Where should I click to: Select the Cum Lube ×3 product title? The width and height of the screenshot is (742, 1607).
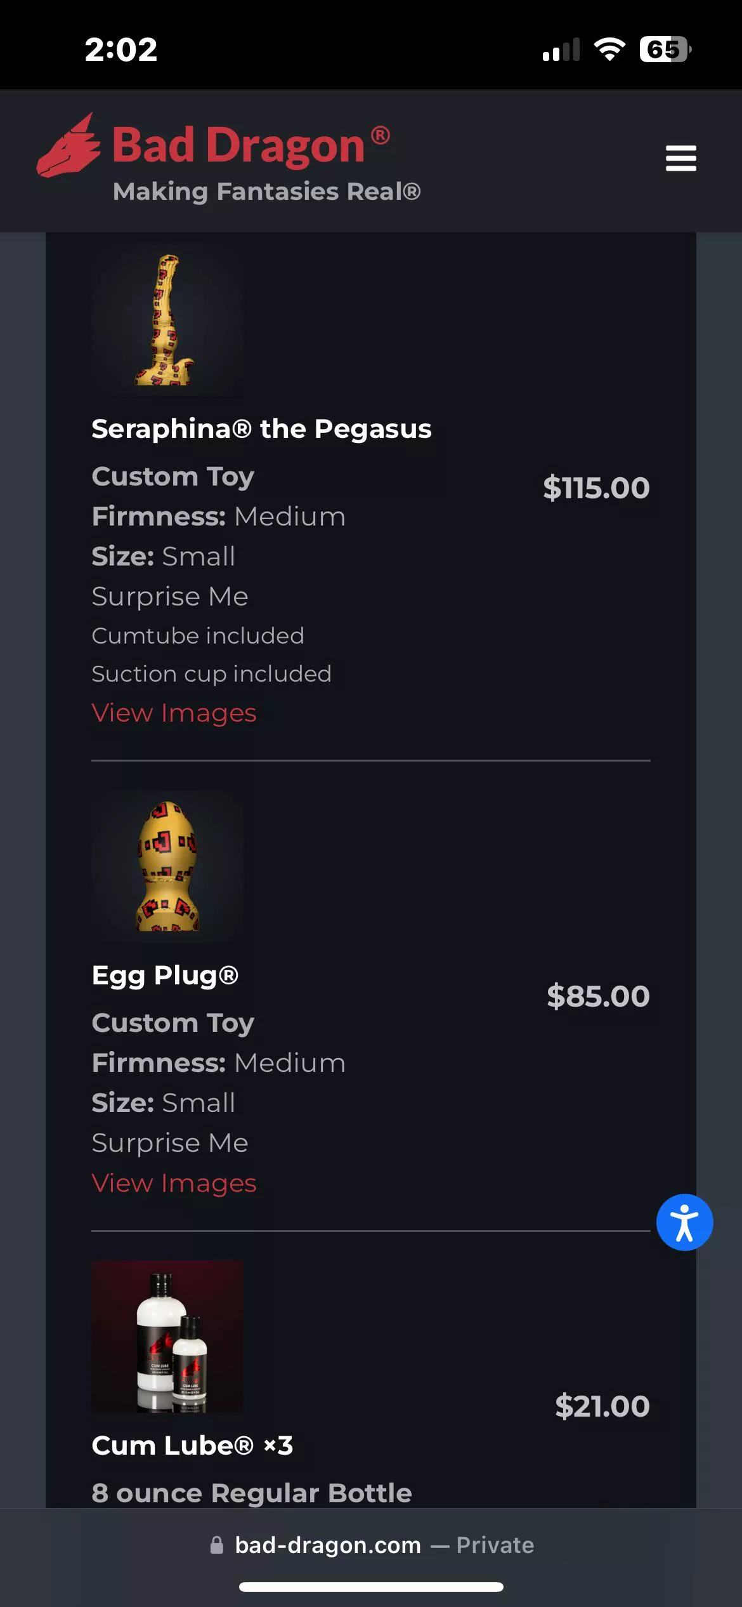tap(192, 1445)
